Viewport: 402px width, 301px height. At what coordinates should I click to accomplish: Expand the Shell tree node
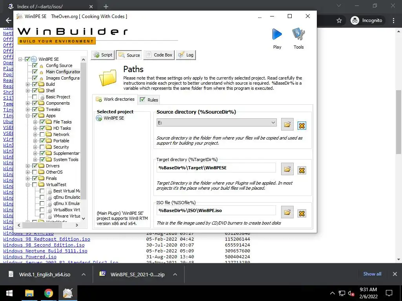tap(28, 91)
